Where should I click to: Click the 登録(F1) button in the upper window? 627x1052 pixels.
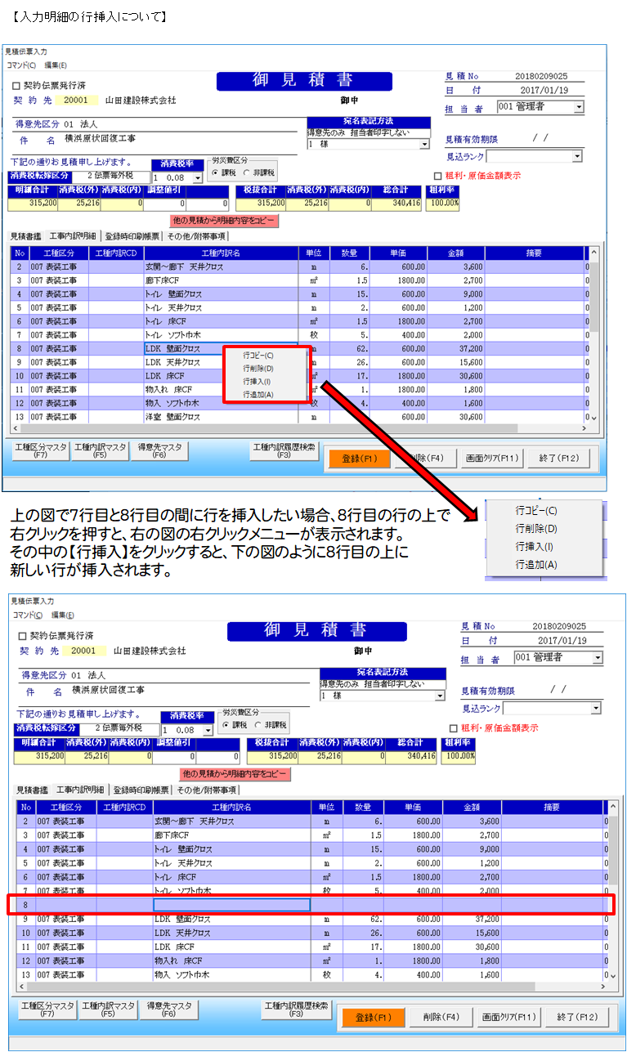[360, 459]
